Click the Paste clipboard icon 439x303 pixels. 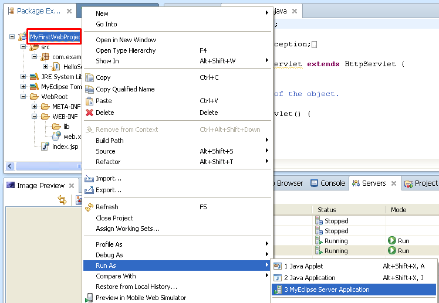coord(89,101)
